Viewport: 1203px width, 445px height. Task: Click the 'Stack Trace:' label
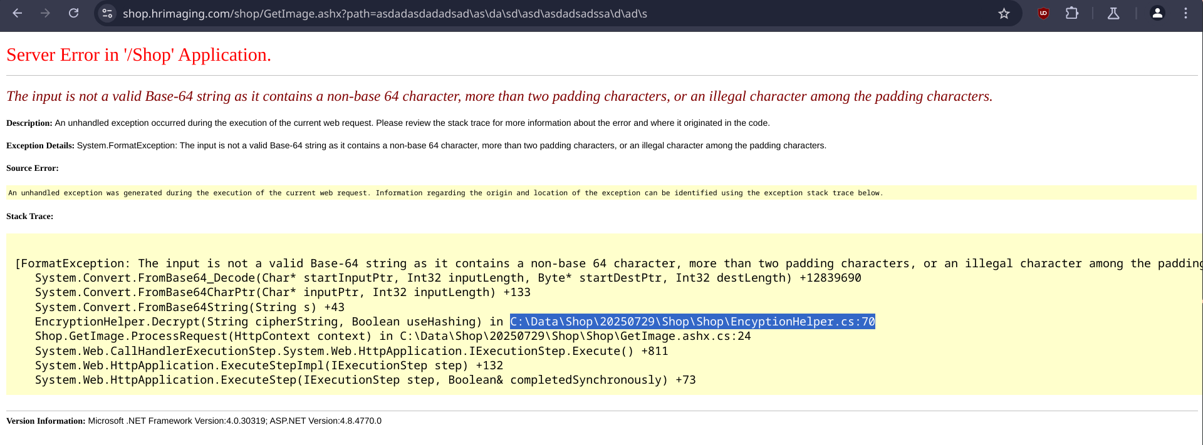pos(29,217)
